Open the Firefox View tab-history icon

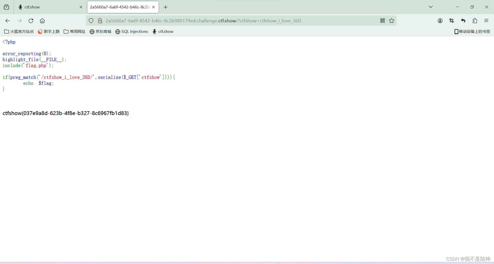click(x=6, y=7)
